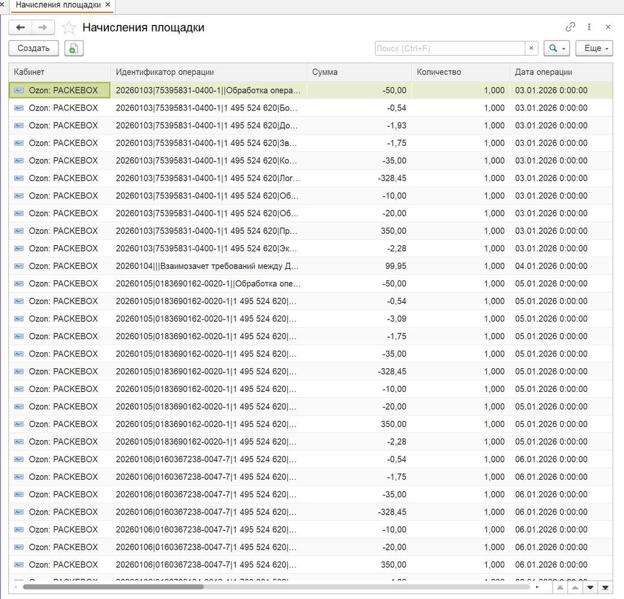Viewport: 624px width, 599px height.
Task: Select row with identifier ending 620|Ко…
Action: (310, 161)
